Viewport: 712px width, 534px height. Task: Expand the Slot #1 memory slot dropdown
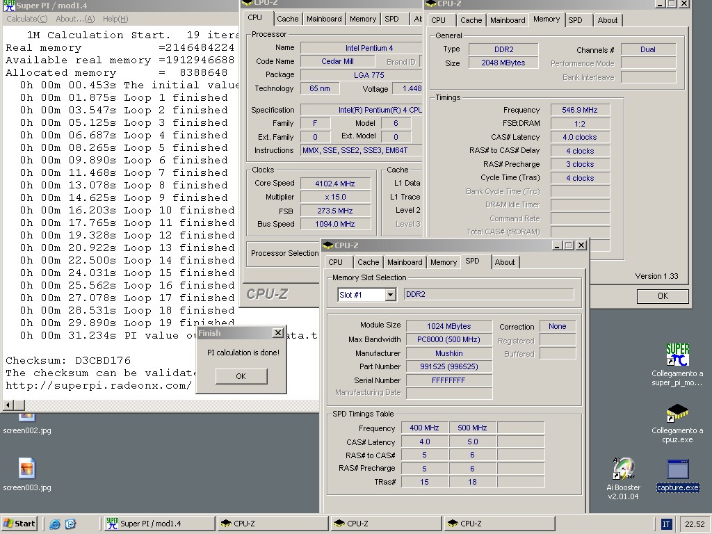point(390,295)
